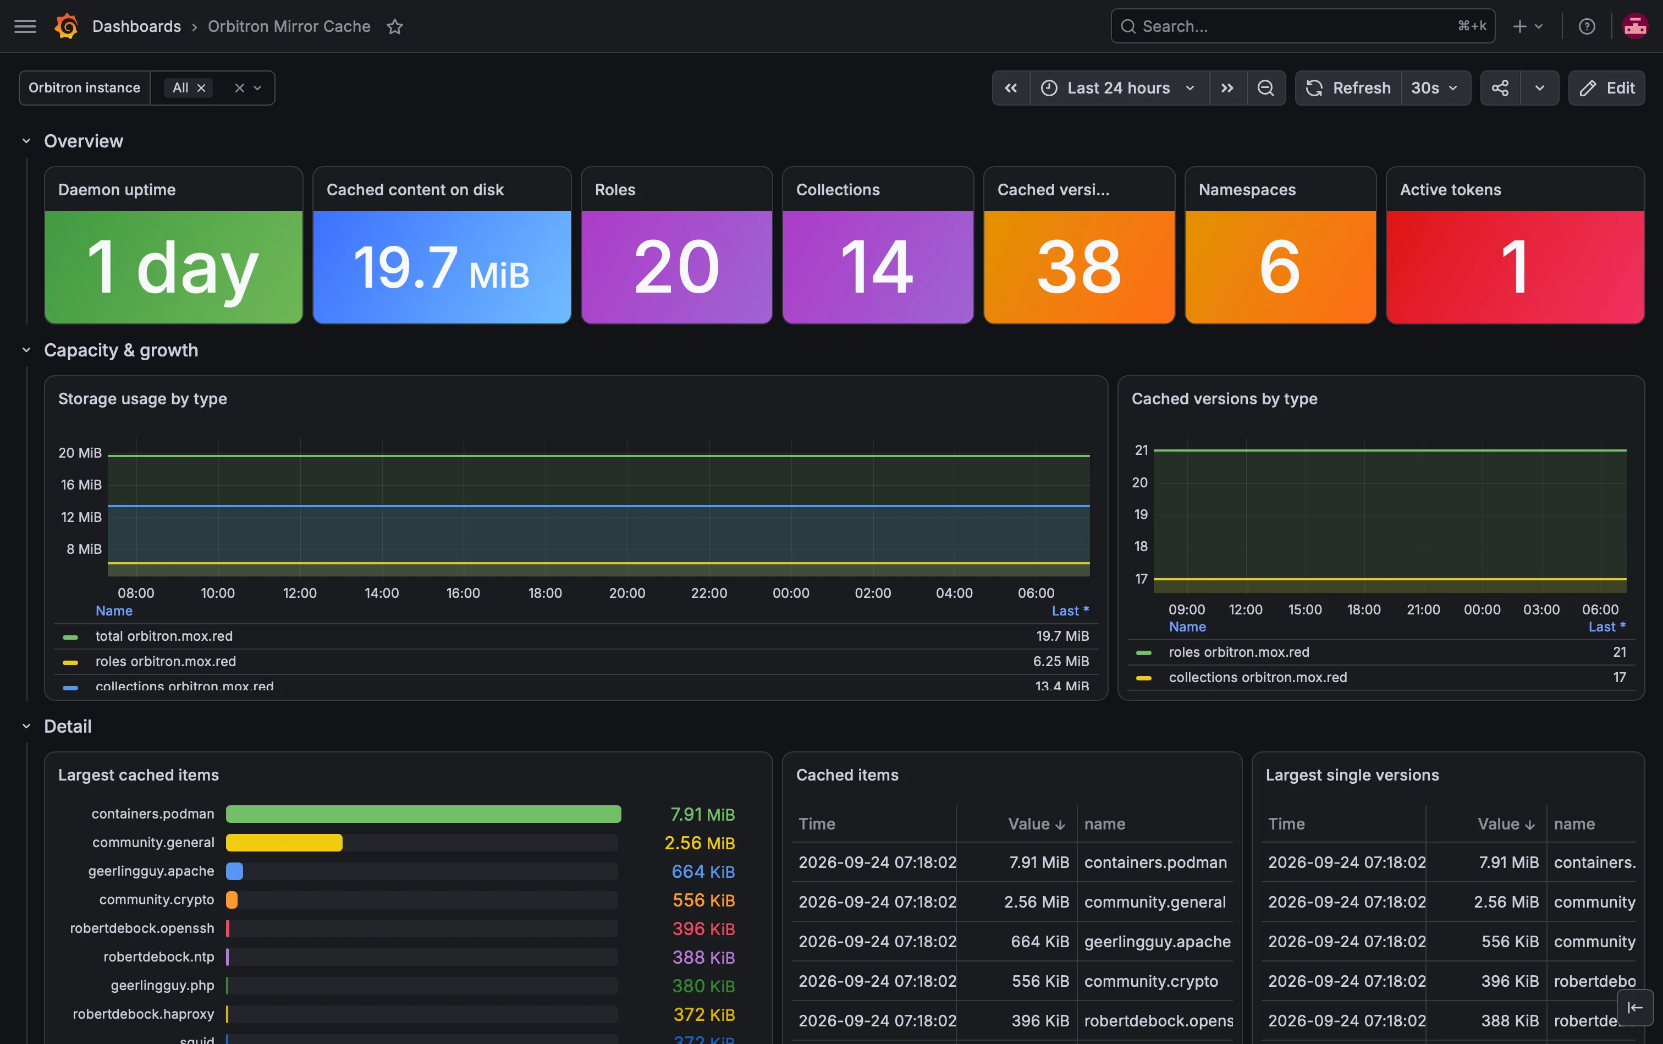Sort Cached items table by Time column
This screenshot has width=1663, height=1044.
coord(817,824)
